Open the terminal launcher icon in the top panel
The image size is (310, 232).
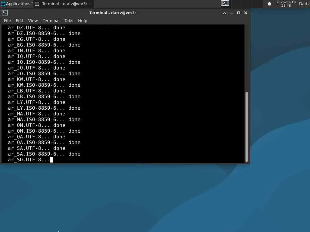pos(225,3)
